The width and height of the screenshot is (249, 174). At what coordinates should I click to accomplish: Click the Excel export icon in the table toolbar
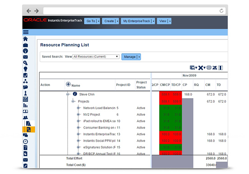tap(215, 68)
